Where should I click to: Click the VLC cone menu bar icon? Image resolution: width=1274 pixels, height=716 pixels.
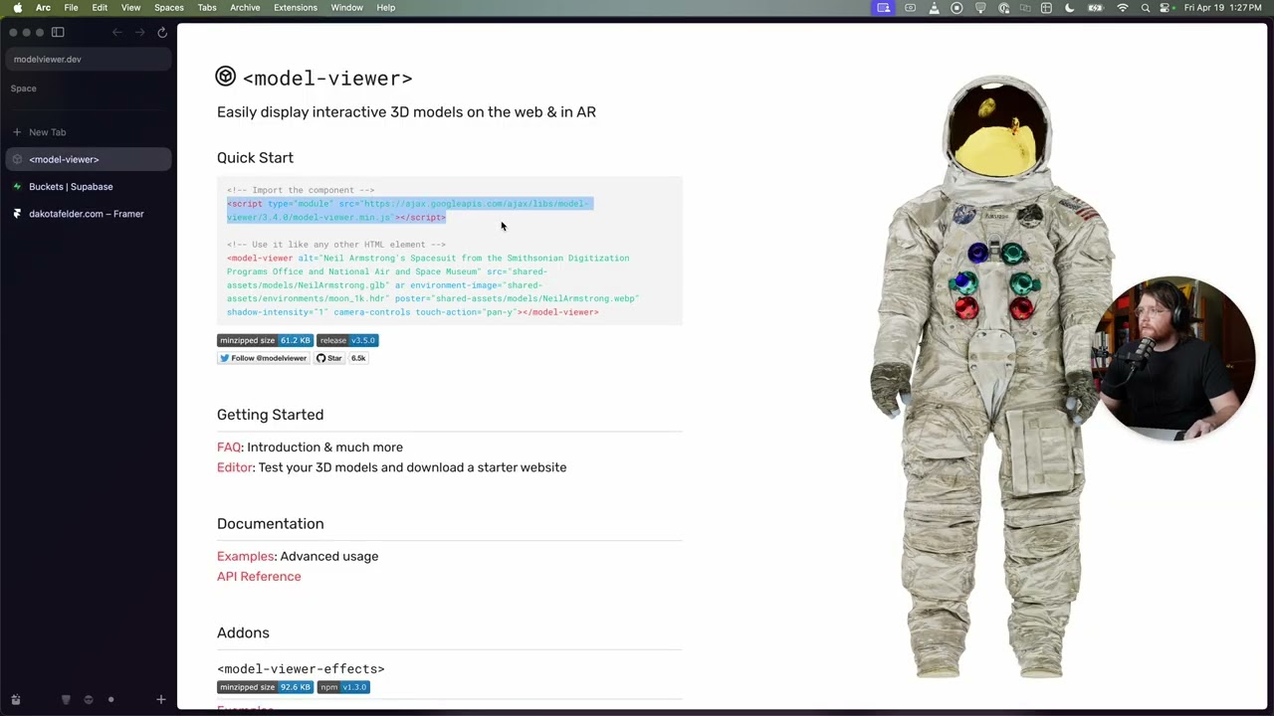[934, 8]
